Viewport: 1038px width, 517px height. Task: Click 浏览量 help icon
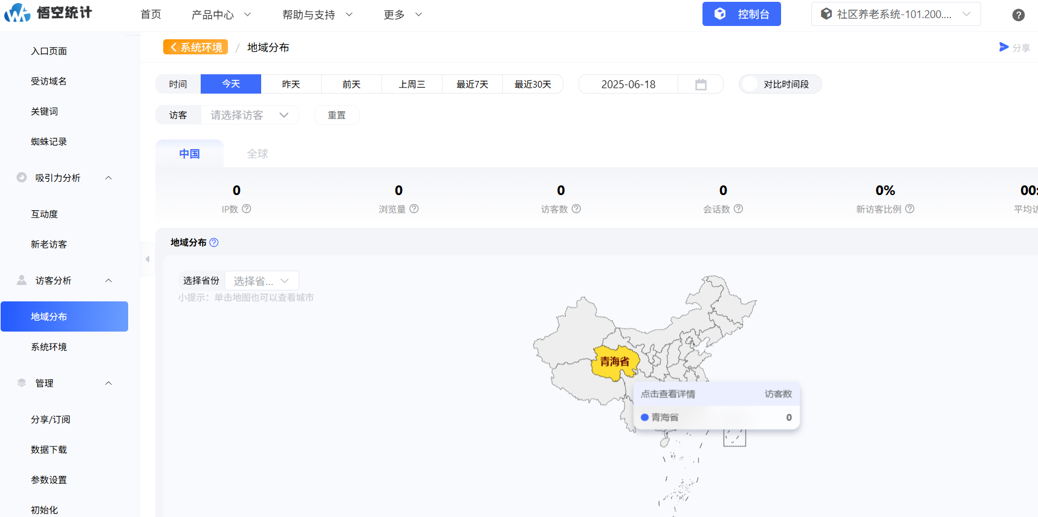point(414,208)
